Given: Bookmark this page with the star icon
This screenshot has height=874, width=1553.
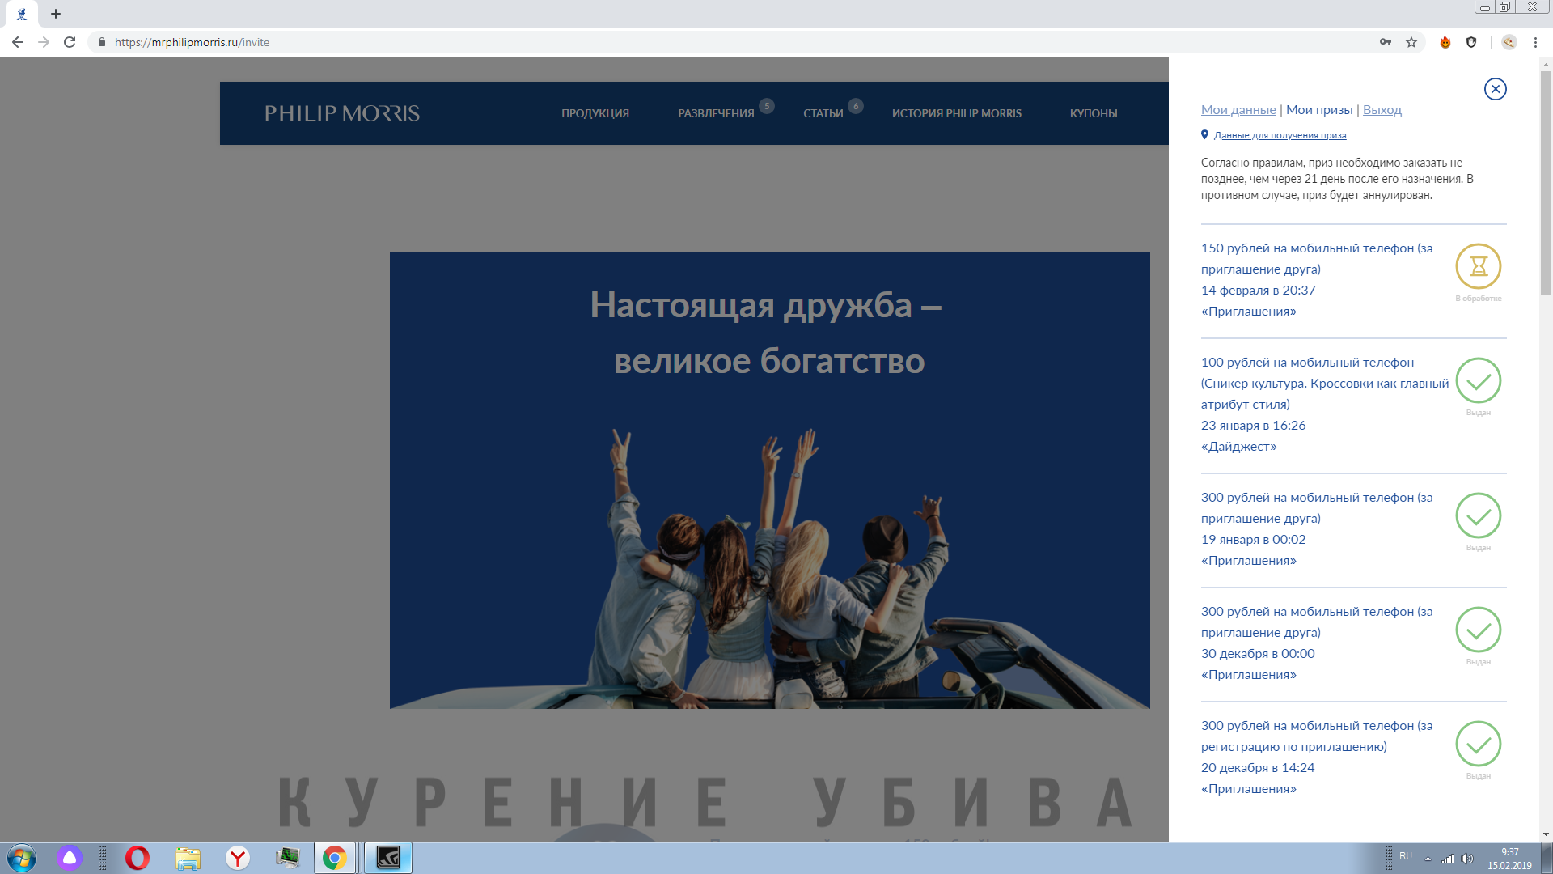Looking at the screenshot, I should (x=1411, y=42).
